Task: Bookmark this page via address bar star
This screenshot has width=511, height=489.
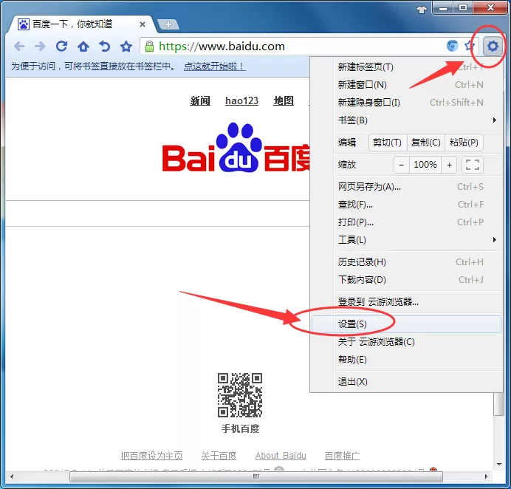Action: point(470,46)
